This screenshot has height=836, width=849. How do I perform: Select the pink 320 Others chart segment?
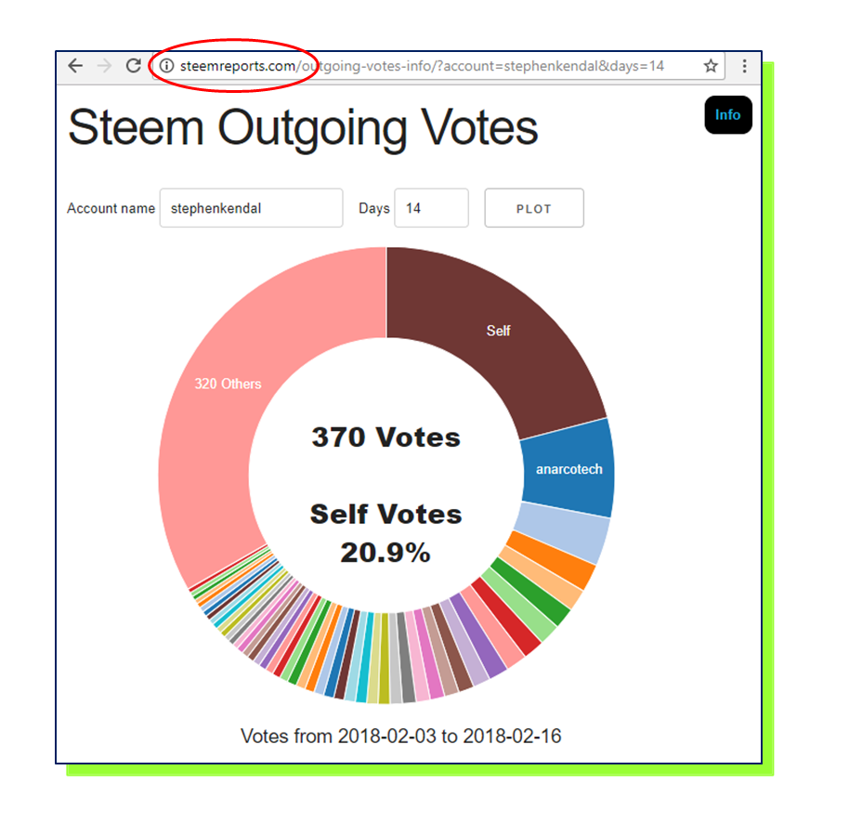pos(228,384)
